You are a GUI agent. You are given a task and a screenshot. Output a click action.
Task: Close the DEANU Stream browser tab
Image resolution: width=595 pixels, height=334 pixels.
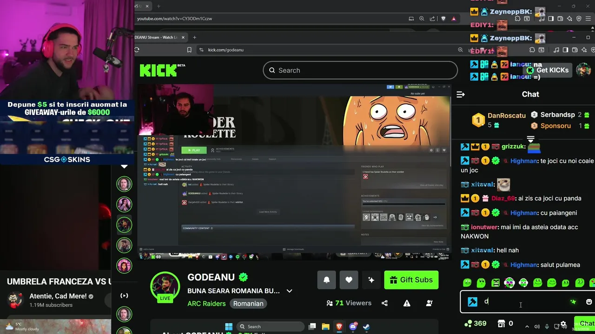click(183, 37)
